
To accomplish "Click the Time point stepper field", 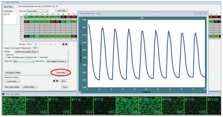I will (48, 44).
